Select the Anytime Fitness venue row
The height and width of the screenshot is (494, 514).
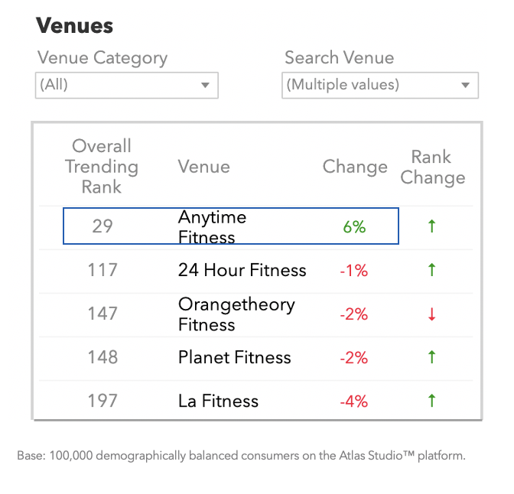(x=231, y=226)
